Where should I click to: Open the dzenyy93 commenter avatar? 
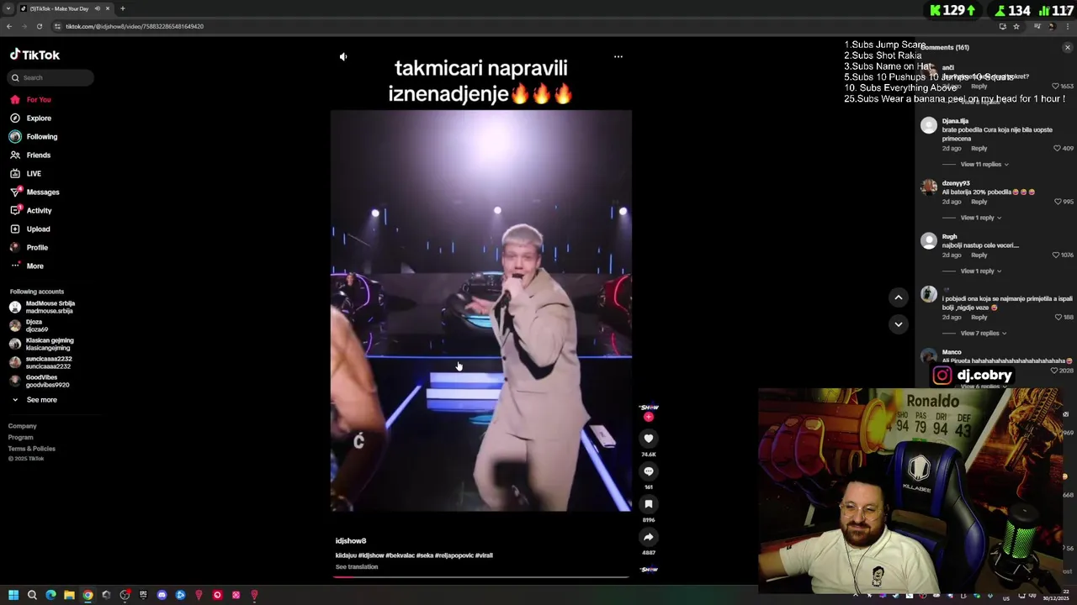(929, 187)
